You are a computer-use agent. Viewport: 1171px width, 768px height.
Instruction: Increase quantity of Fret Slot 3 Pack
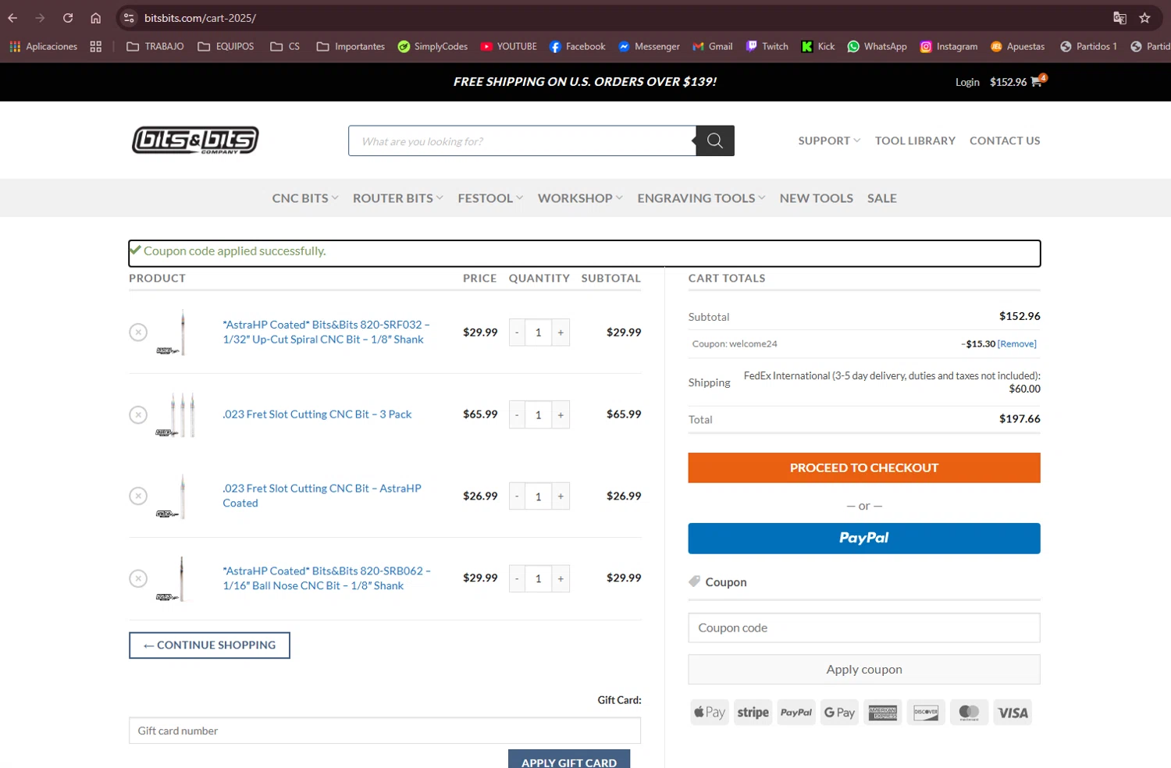[561, 414]
